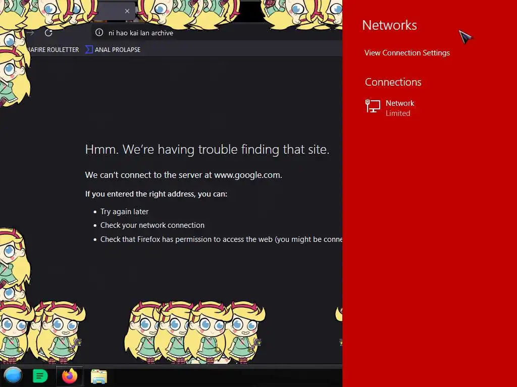Open the green chat app in taskbar
This screenshot has width=517, height=387.
tap(40, 376)
